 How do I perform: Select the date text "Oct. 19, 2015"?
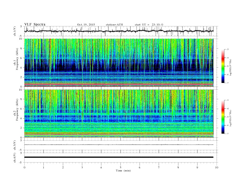pos(86,25)
